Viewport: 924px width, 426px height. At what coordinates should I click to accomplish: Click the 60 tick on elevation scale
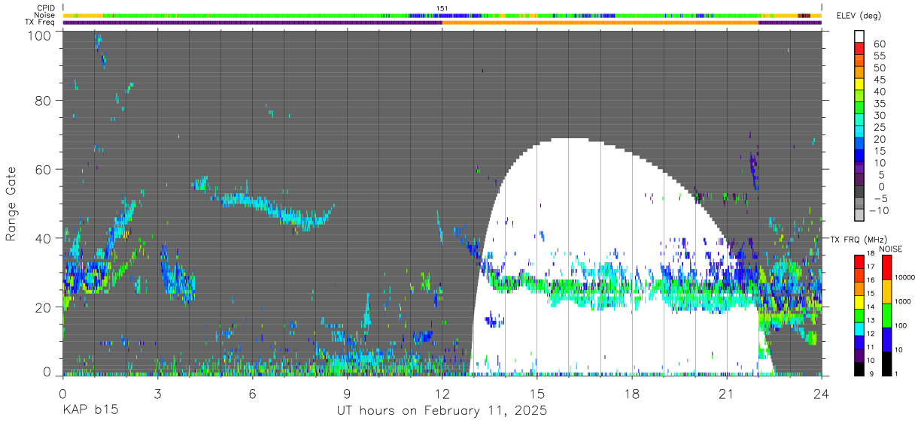click(878, 44)
